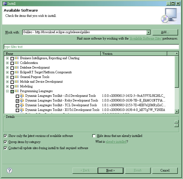Click the disabled Finish button
This screenshot has width=183, height=179.
pos(138,170)
